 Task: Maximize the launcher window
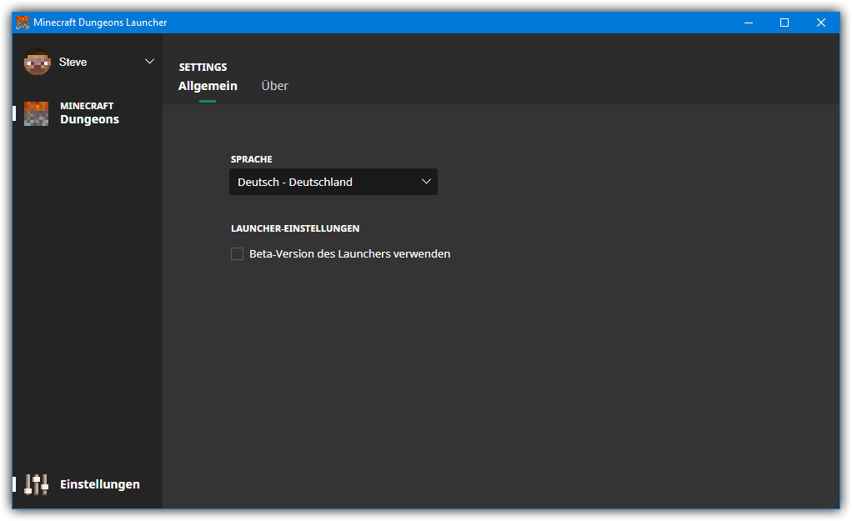[784, 23]
